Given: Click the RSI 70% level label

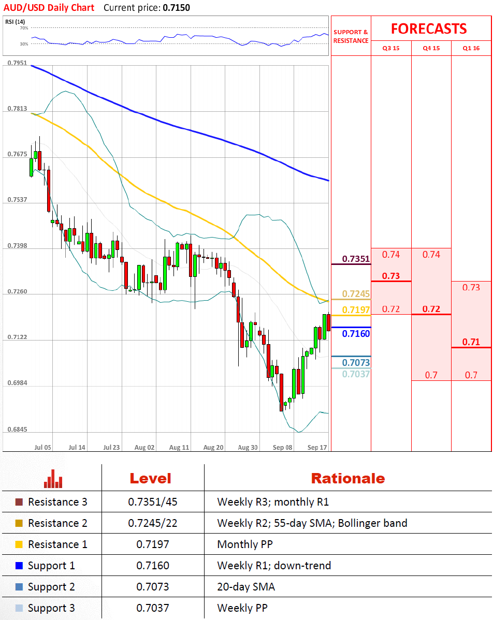Looking at the screenshot, I should point(24,28).
